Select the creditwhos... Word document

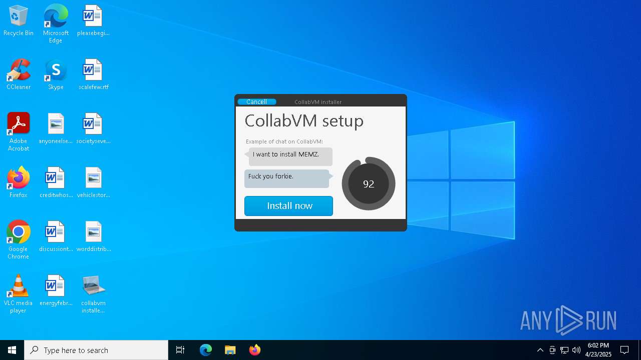point(56,183)
